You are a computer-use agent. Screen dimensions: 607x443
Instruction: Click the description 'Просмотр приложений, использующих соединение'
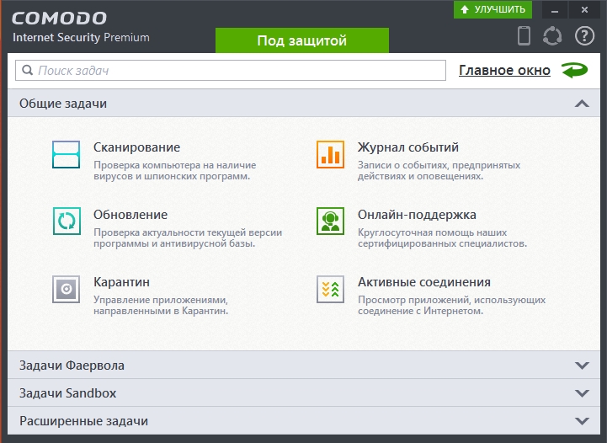coord(452,305)
